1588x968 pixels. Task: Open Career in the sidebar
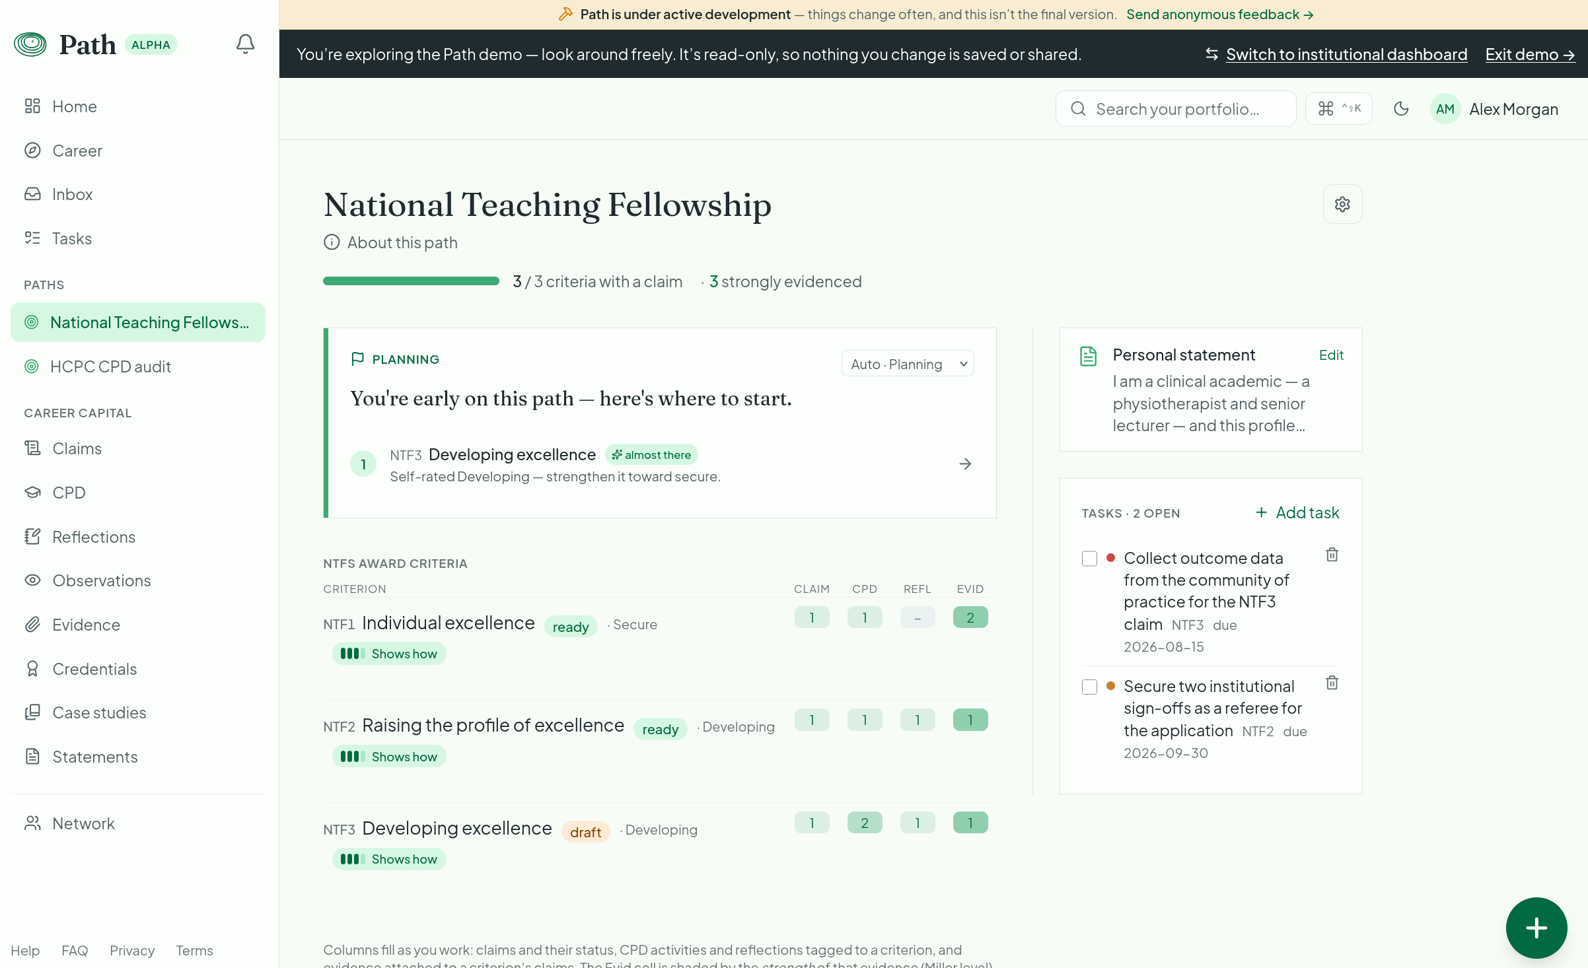pos(138,151)
